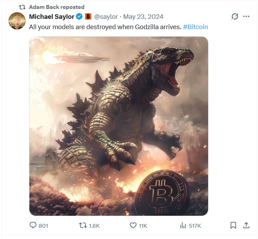
Task: Open the share post menu arrow
Action: pos(246,225)
